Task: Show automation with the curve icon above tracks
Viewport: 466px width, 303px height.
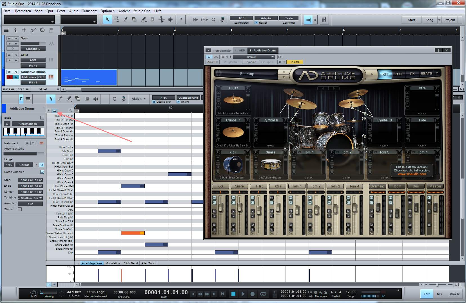Action: [x=33, y=30]
